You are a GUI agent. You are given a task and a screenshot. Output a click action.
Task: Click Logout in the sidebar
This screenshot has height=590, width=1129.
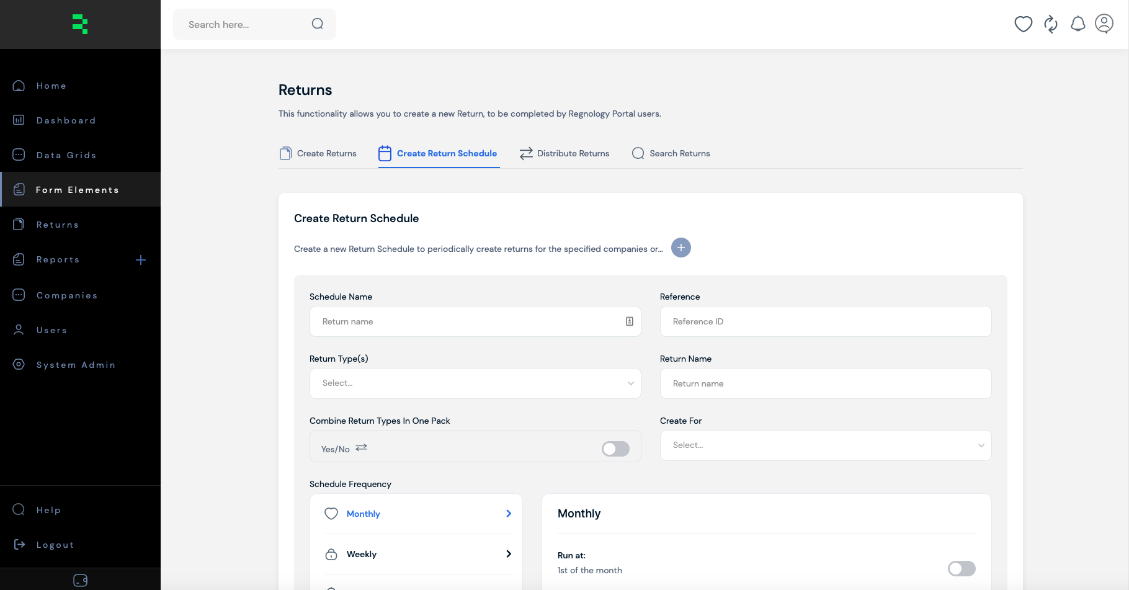click(x=55, y=545)
